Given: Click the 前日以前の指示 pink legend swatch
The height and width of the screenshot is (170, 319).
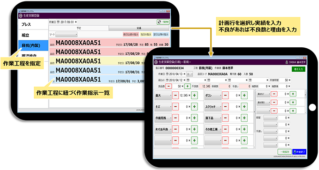Looking at the screenshot, I should pos(131,35).
